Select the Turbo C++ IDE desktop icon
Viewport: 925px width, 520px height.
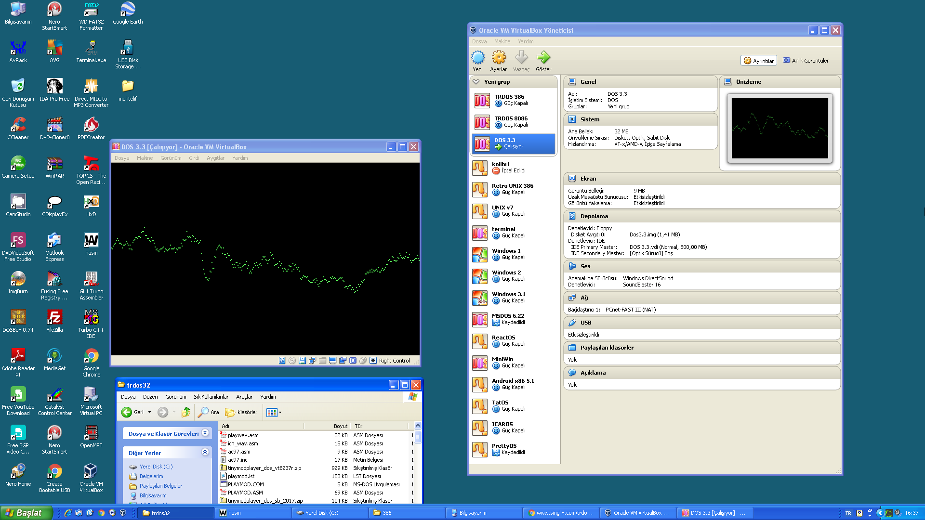91,324
